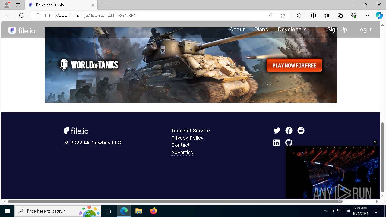Open the Twitter social link
386x217 pixels.
pos(277,131)
